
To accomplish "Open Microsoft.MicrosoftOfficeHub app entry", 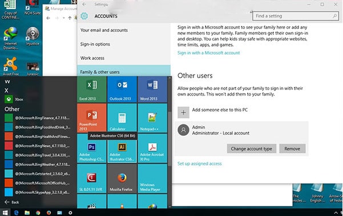I will (37, 183).
